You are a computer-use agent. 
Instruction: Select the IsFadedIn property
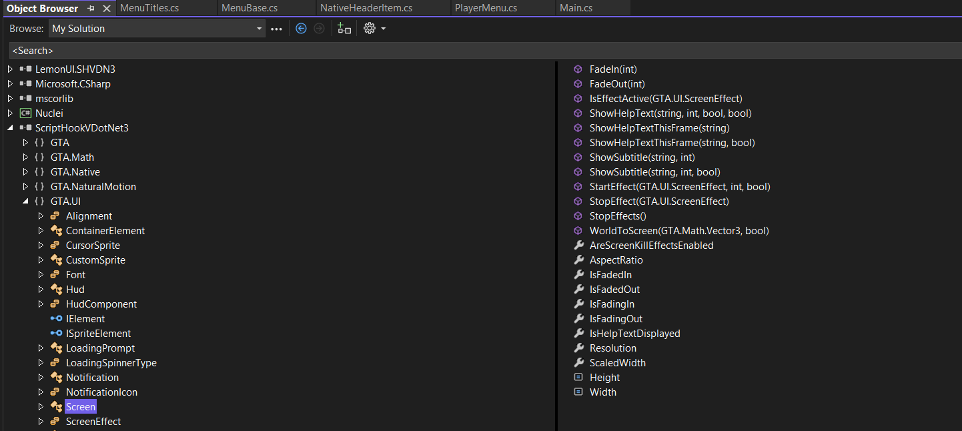(610, 275)
